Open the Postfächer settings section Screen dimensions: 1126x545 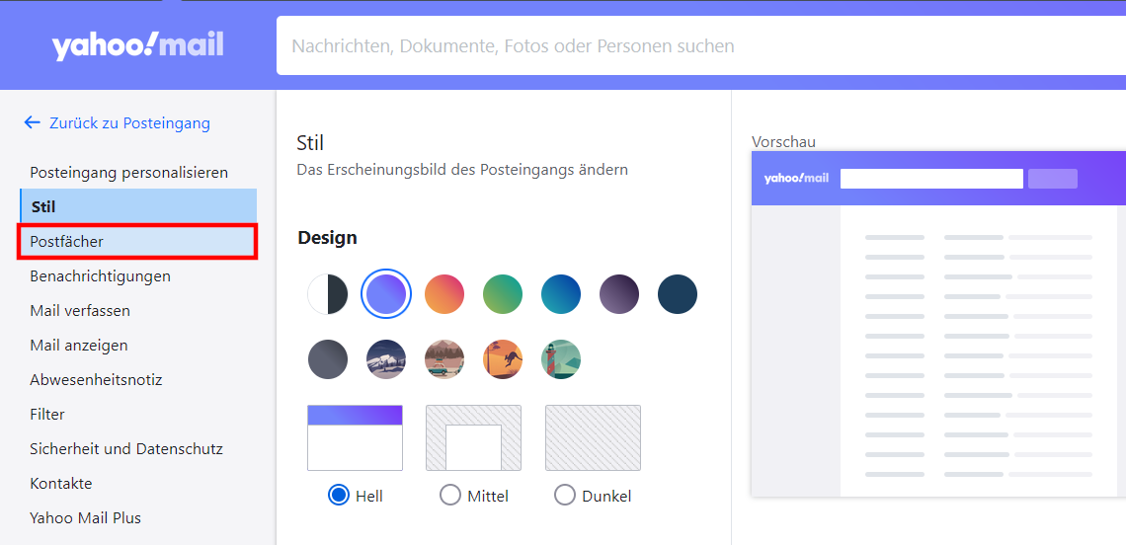137,241
